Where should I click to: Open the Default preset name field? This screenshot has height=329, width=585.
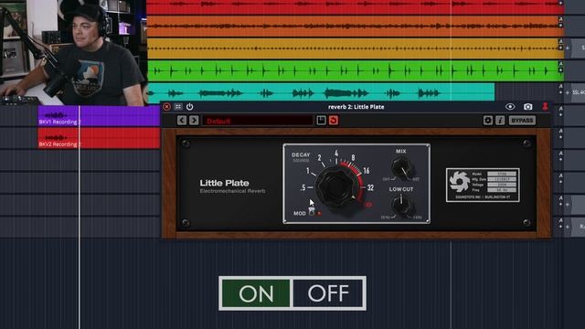pyautogui.click(x=258, y=121)
